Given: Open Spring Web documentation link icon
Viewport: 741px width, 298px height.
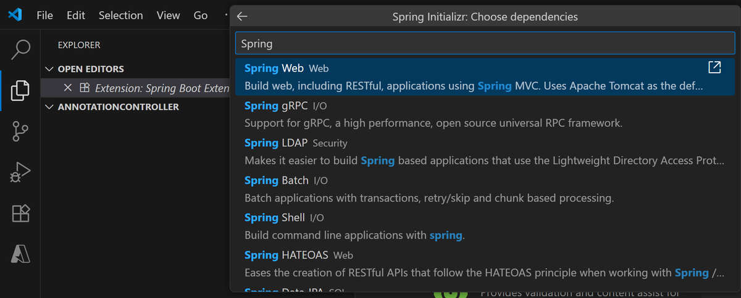Looking at the screenshot, I should coord(714,67).
